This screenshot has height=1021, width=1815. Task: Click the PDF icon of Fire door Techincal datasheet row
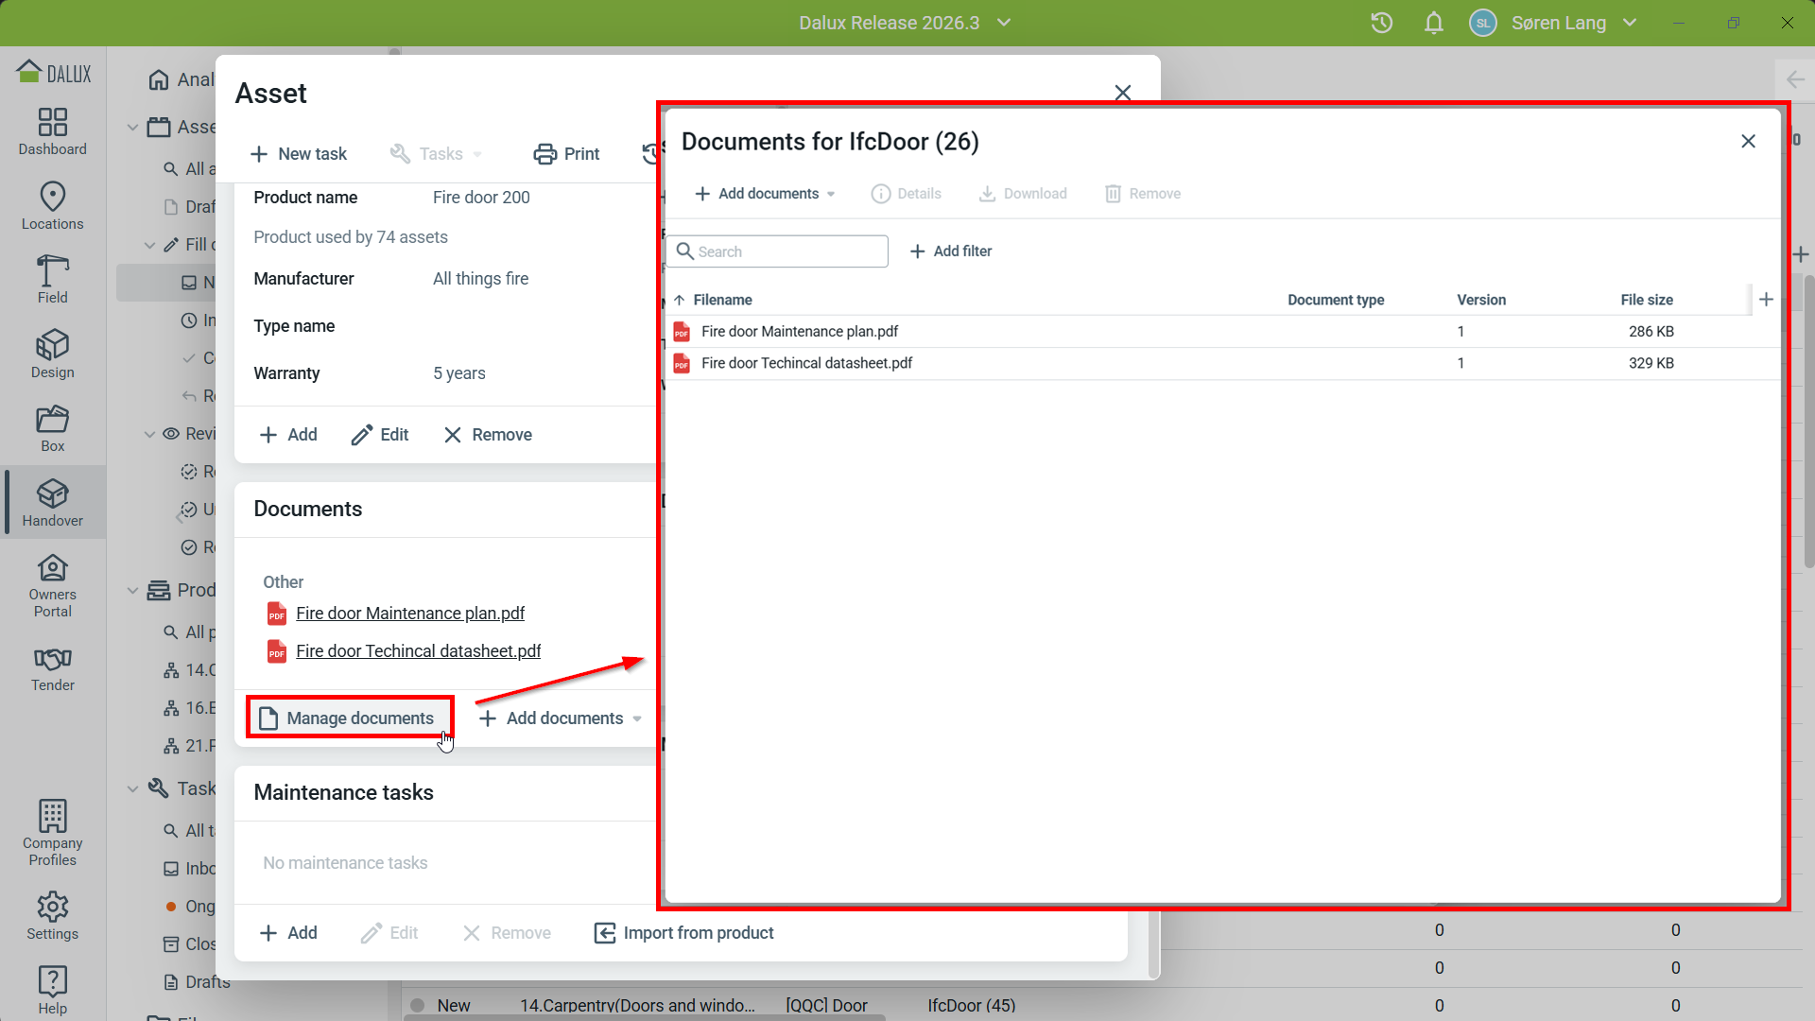pyautogui.click(x=682, y=363)
